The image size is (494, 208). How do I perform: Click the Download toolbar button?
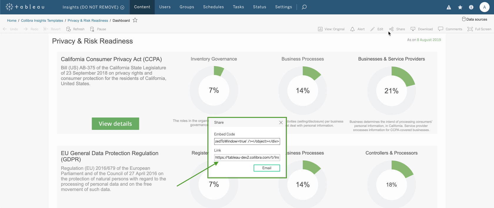point(422,29)
